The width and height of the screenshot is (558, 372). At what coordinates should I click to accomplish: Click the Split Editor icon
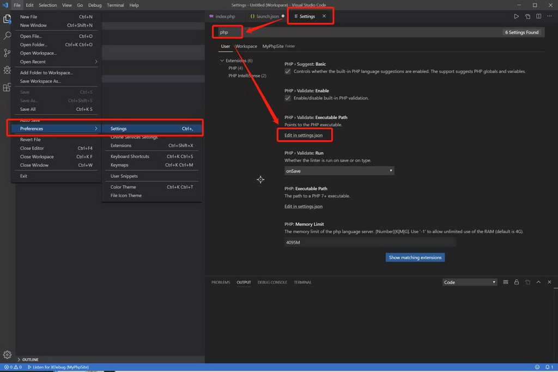[539, 16]
